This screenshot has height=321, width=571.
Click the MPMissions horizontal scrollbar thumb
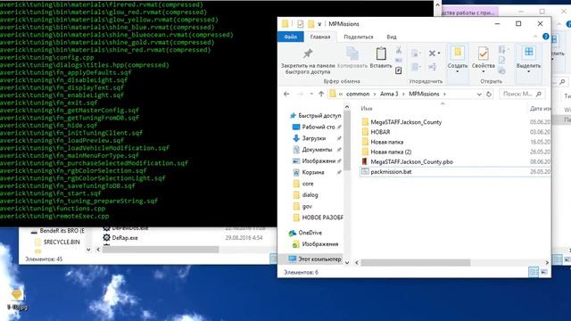pyautogui.click(x=416, y=262)
